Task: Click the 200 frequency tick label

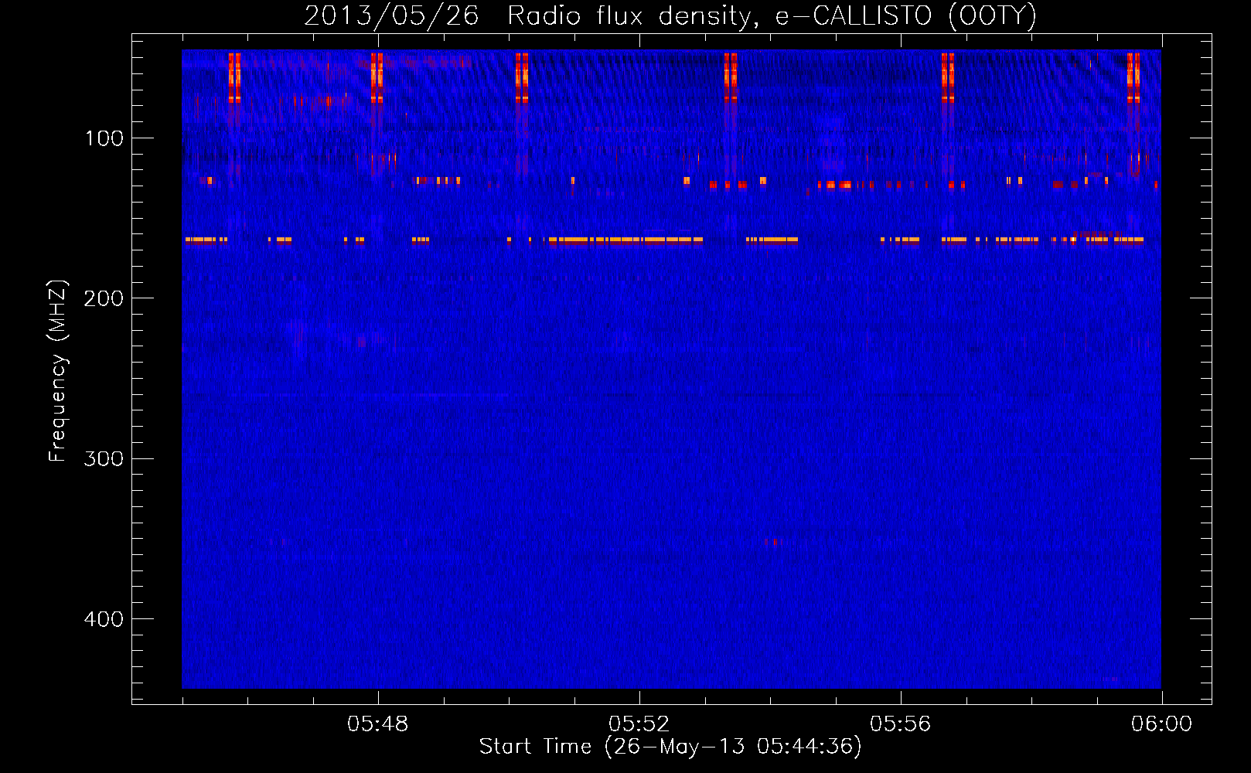Action: coord(104,298)
